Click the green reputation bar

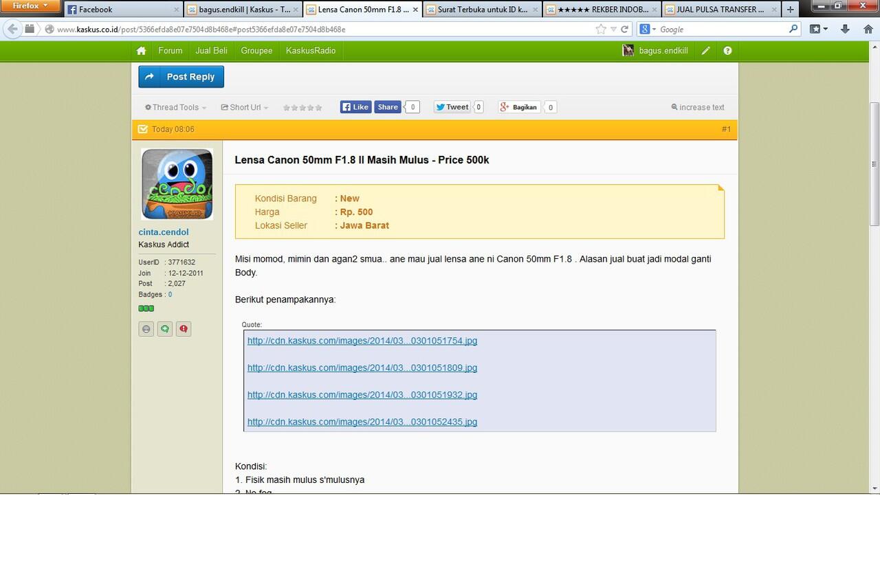click(146, 308)
